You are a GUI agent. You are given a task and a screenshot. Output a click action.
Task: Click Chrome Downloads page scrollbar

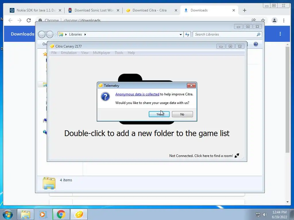[x=287, y=99]
